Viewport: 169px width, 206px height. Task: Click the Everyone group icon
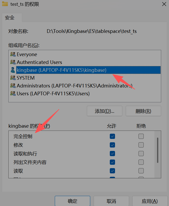[x=13, y=54]
